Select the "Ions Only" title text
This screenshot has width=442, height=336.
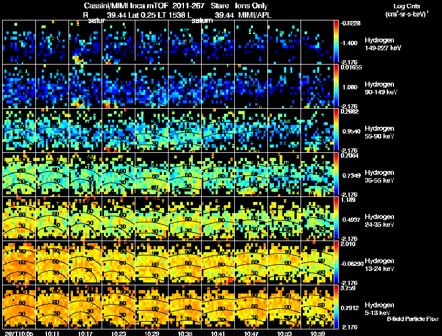251,6
